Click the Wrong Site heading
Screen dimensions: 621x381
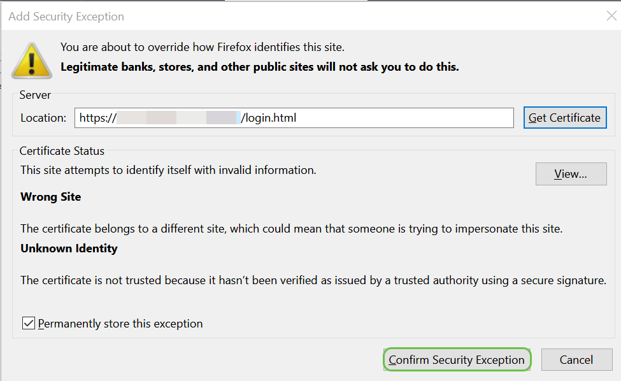click(x=51, y=197)
